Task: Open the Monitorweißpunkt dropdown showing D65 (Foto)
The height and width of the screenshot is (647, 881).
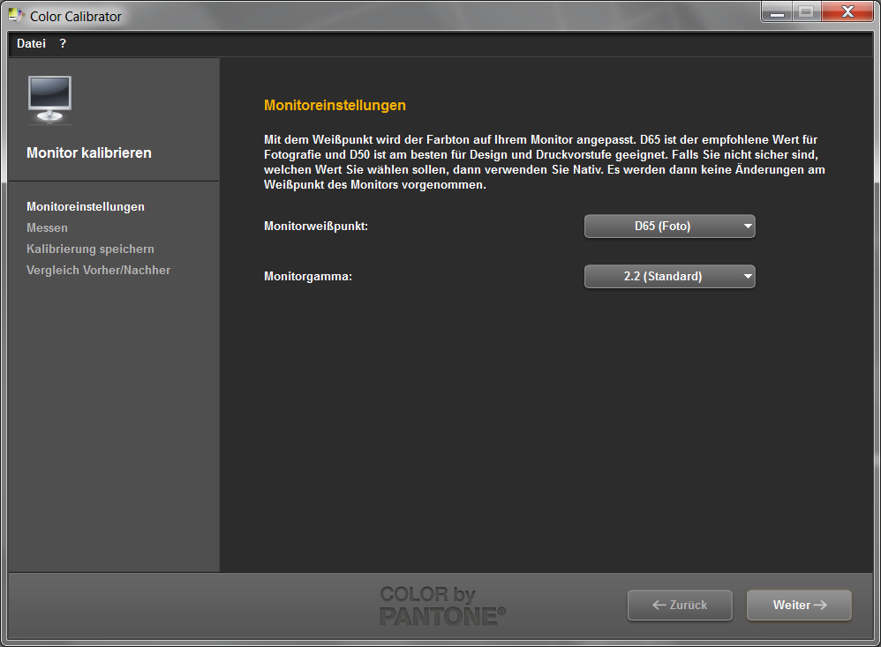Action: (670, 227)
